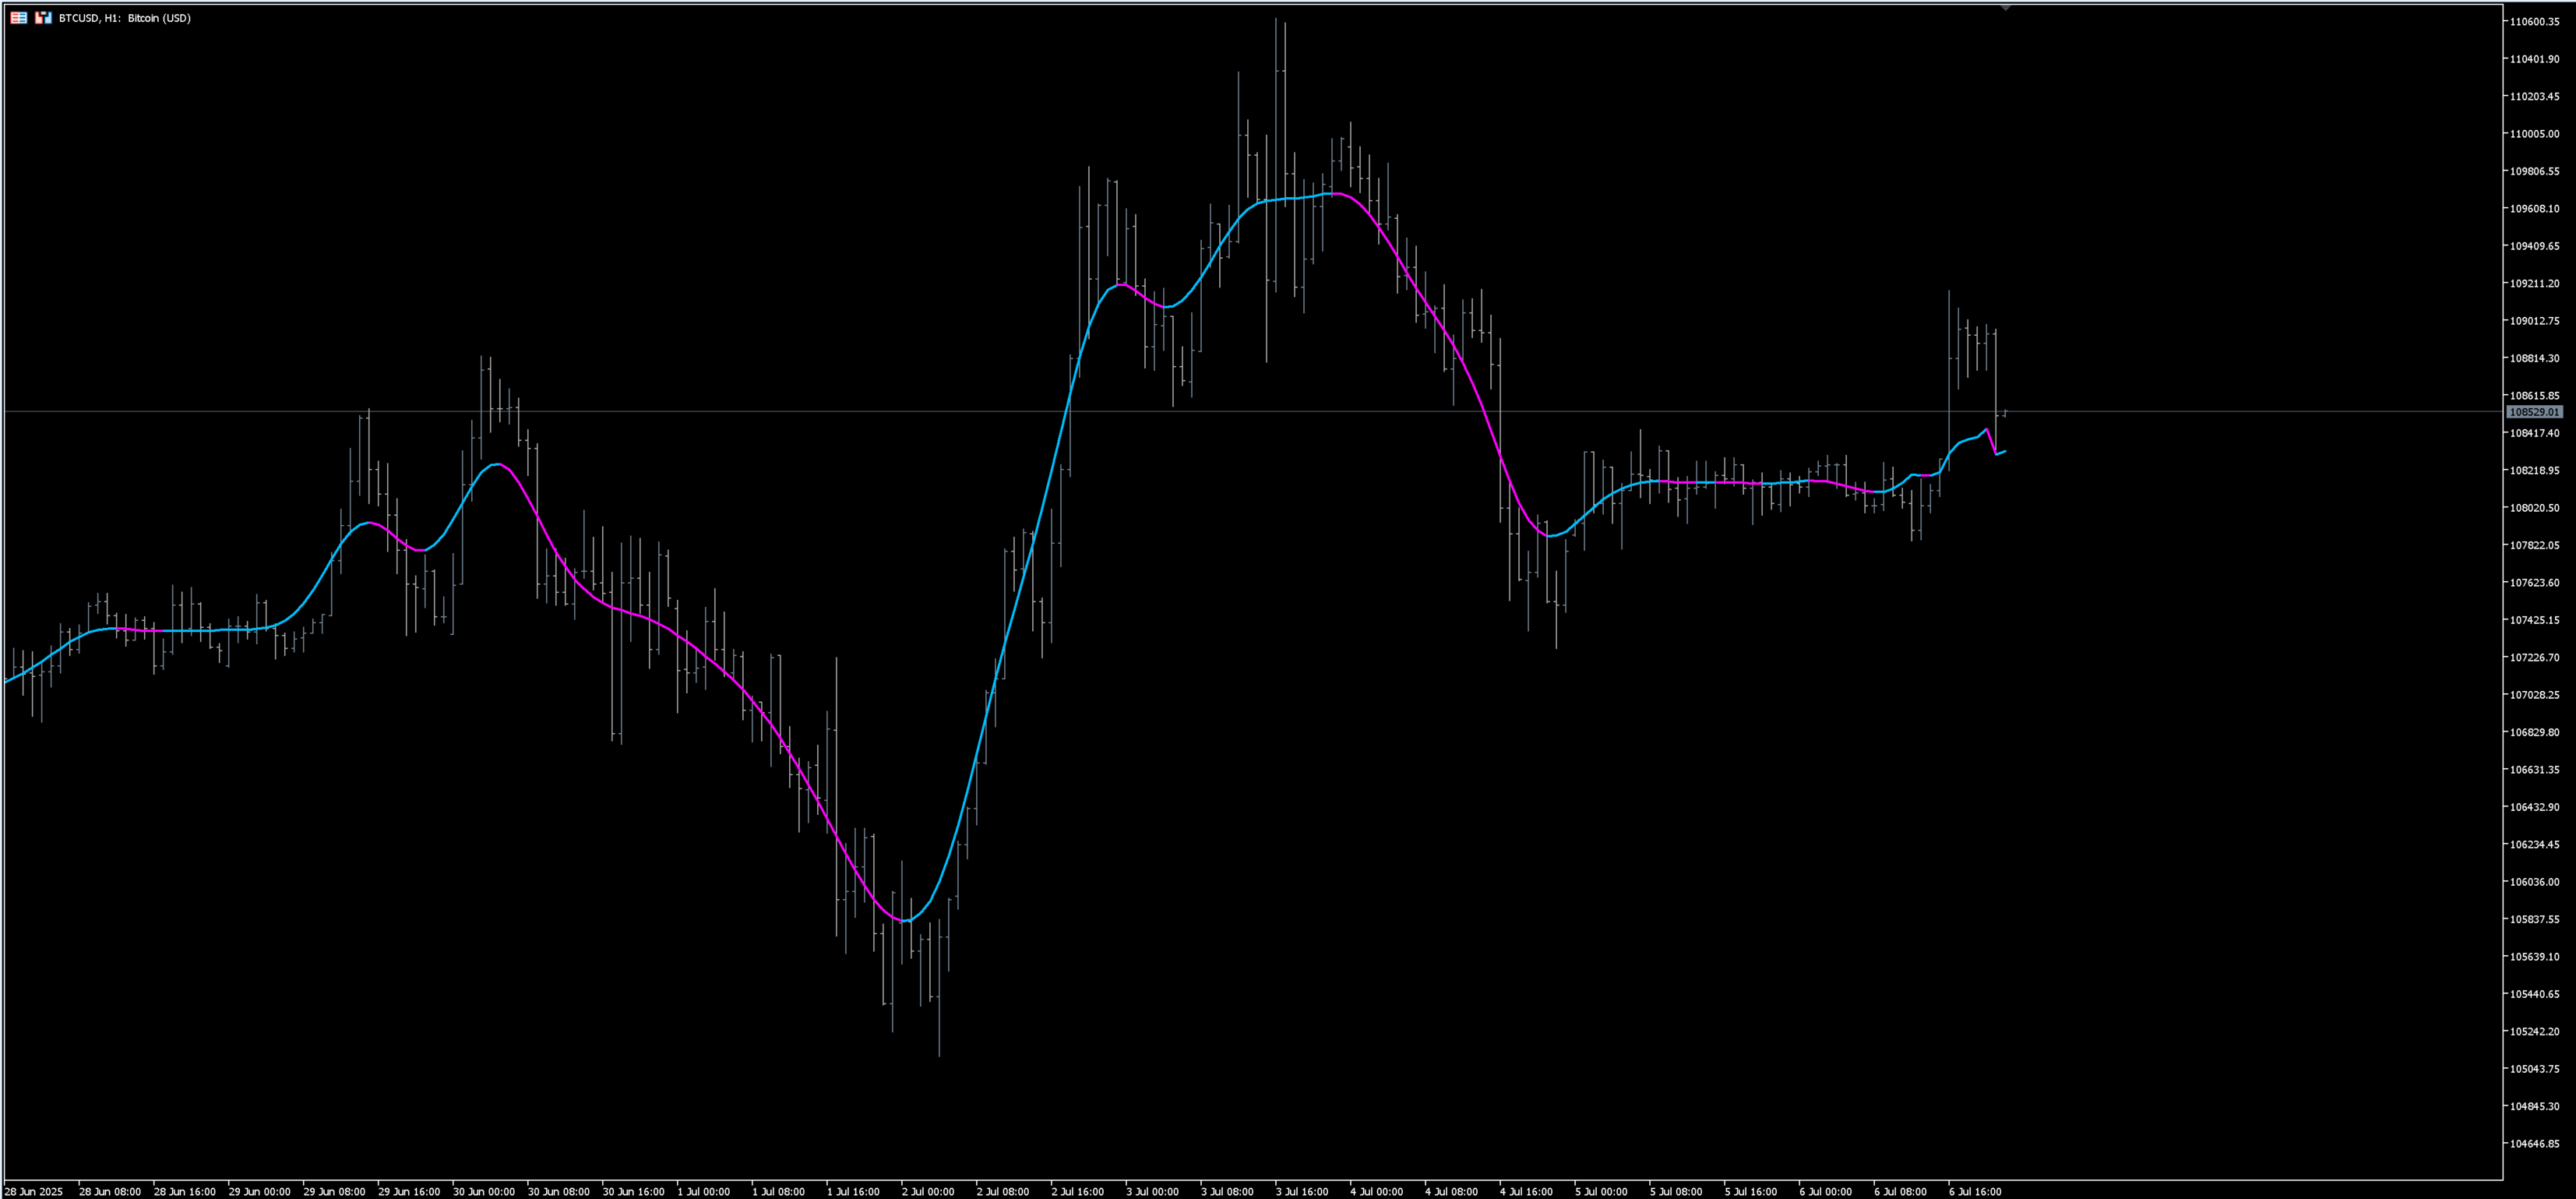This screenshot has height=1199, width=2576.
Task: Click the 107028.25 price axis label
Action: (2534, 695)
